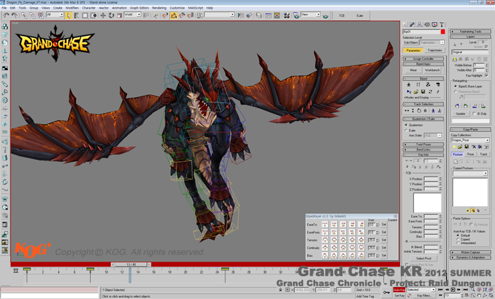This screenshot has height=299, width=495.
Task: Toggle the Auto Key button
Action: (x=399, y=290)
